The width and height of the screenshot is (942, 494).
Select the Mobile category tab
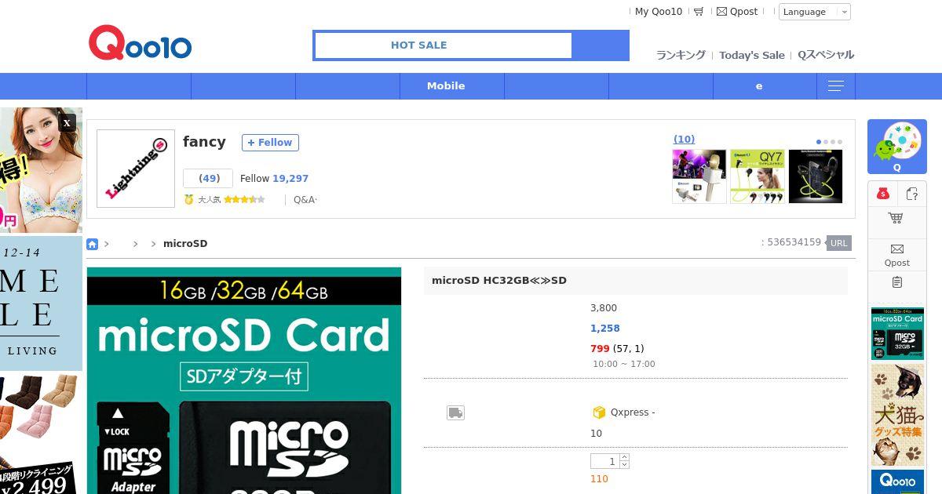(x=446, y=86)
